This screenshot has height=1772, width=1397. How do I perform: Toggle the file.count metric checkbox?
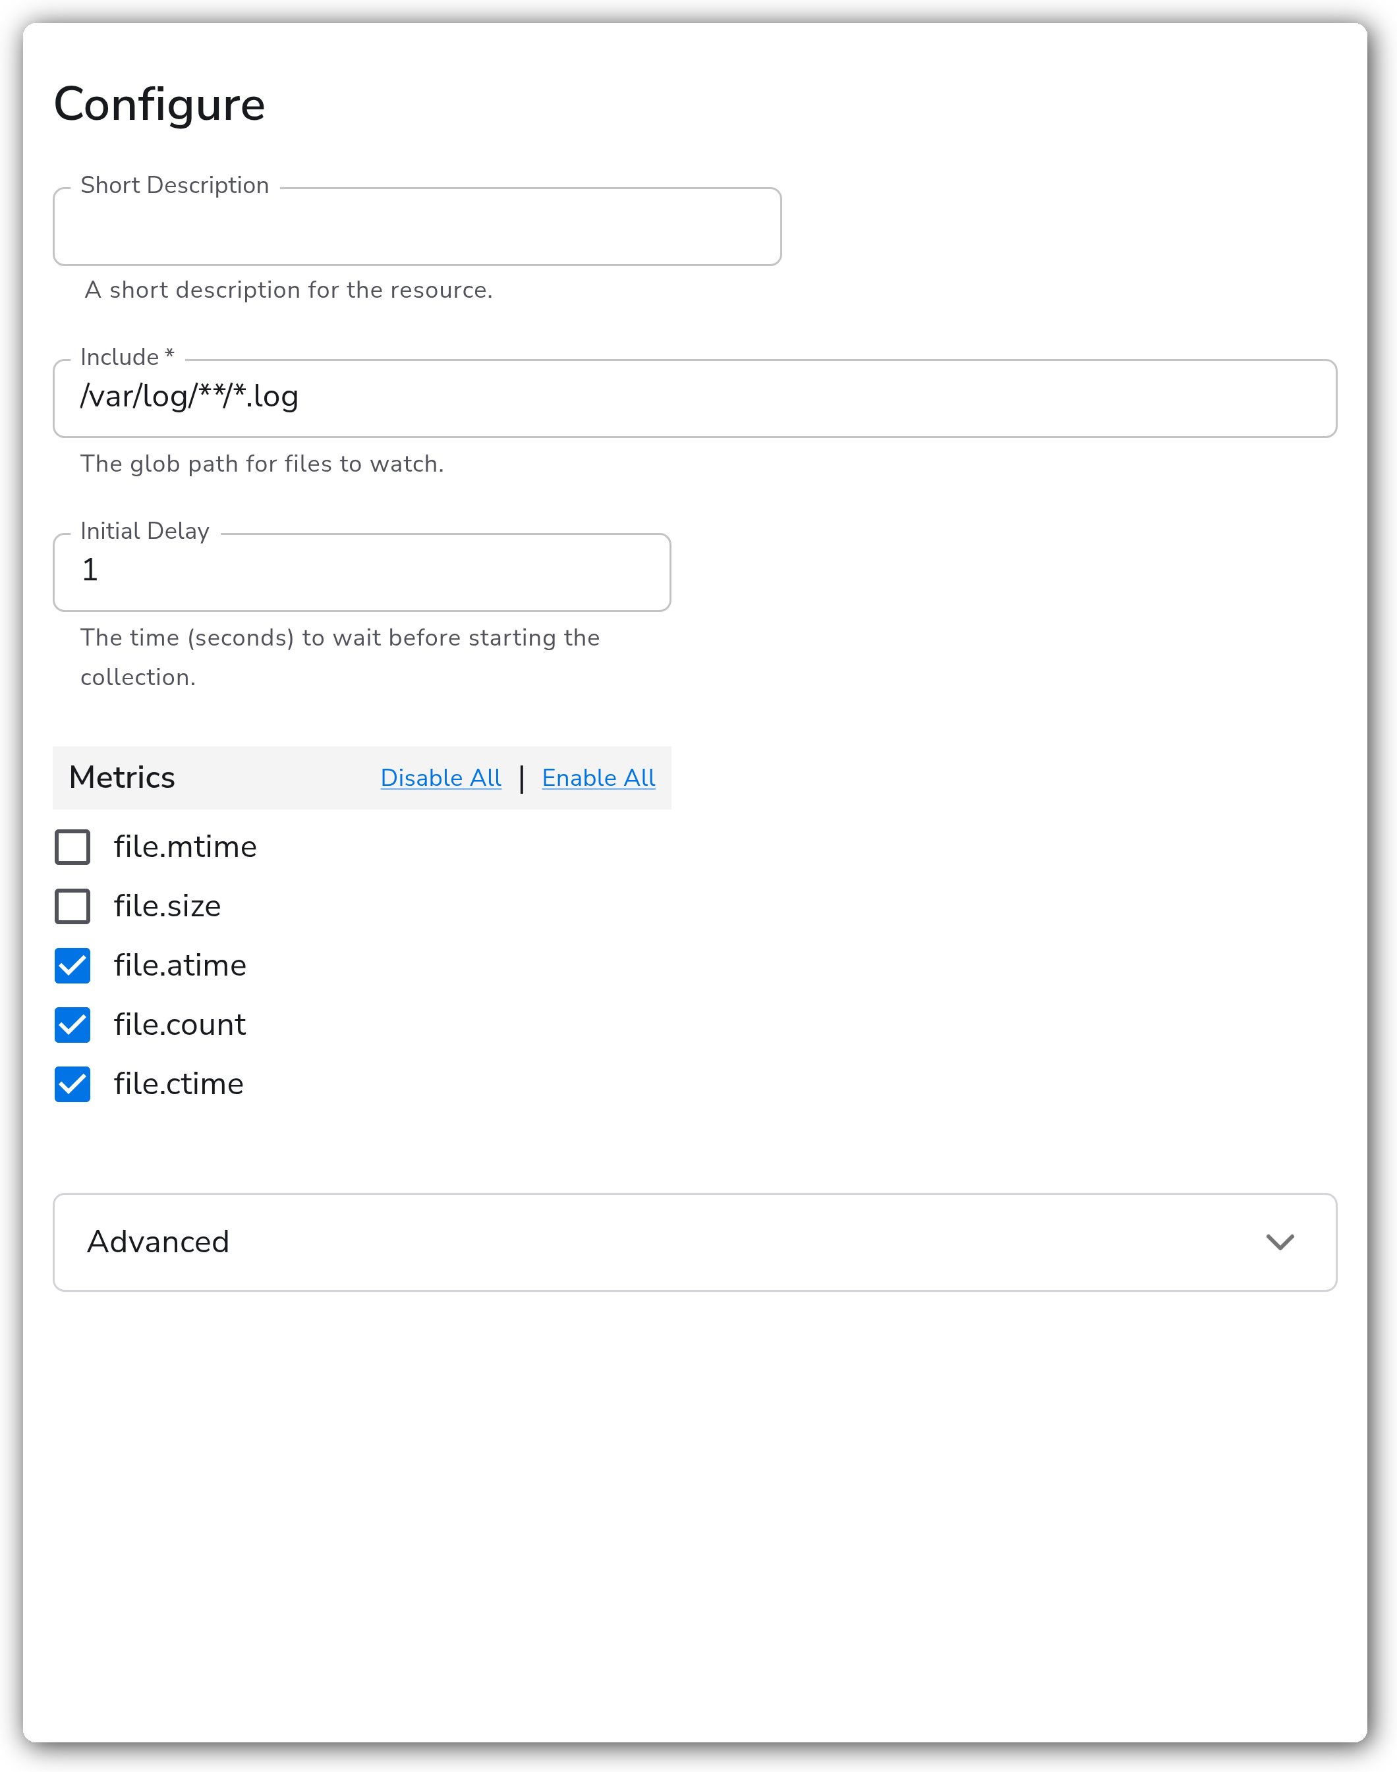coord(72,1024)
